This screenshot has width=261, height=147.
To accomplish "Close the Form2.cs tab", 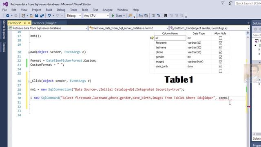I will tap(29, 23).
